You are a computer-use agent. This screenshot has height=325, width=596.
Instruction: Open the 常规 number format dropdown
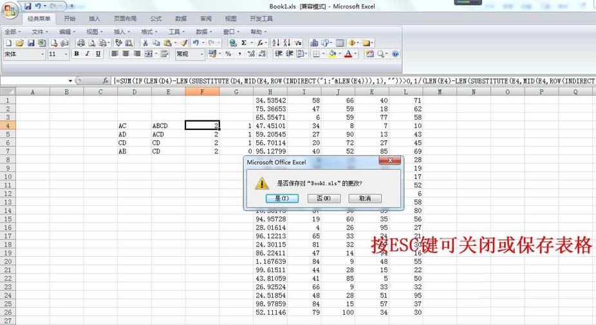(202, 54)
